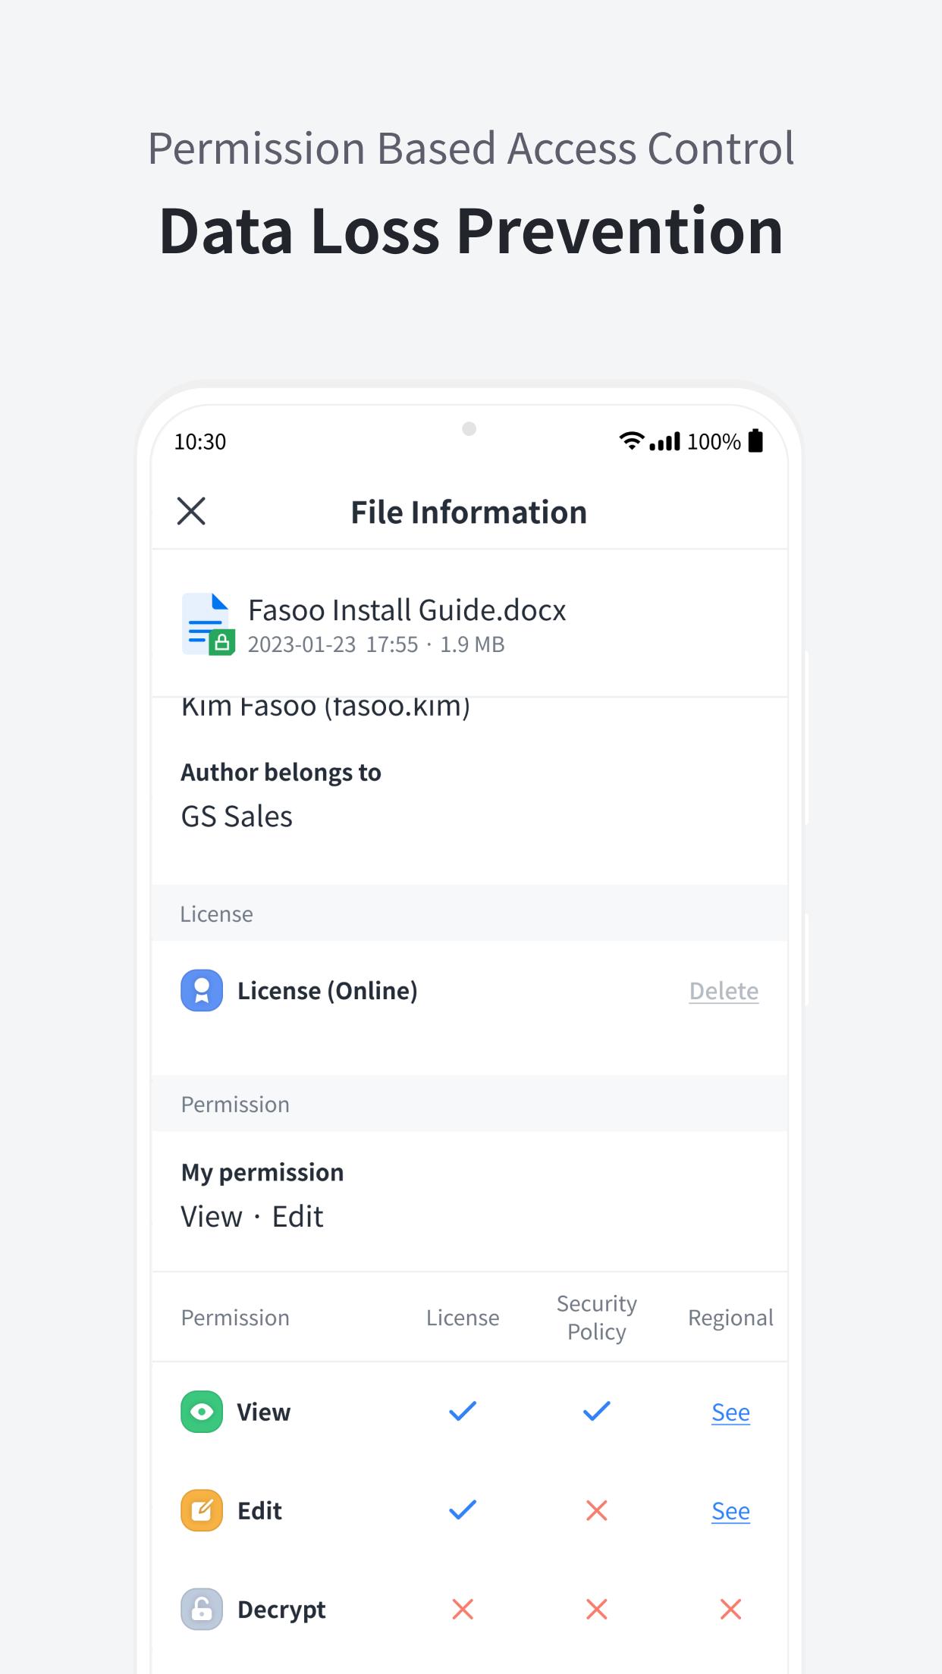Open the See link for View regional
Viewport: 942px width, 1674px height.
coord(730,1412)
